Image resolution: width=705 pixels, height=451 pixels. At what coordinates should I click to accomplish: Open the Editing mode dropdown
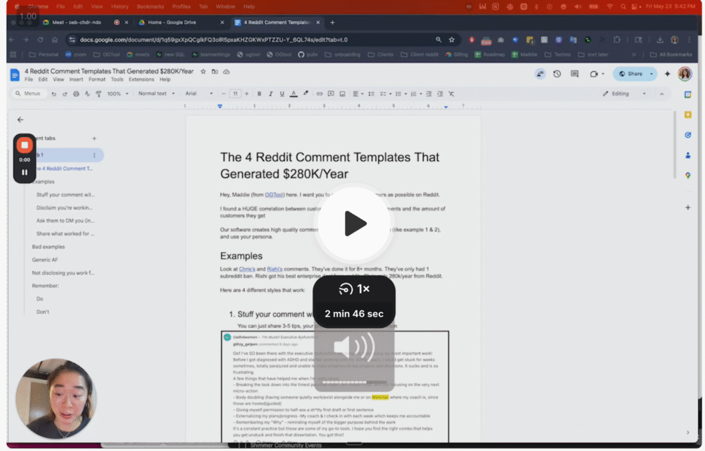(x=624, y=94)
